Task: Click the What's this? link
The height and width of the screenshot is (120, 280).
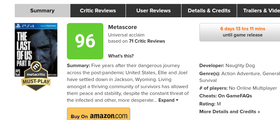Action: [121, 56]
